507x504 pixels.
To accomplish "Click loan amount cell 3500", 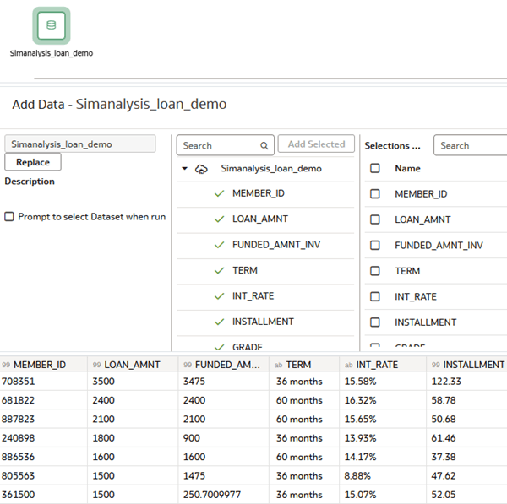I will coord(133,382).
